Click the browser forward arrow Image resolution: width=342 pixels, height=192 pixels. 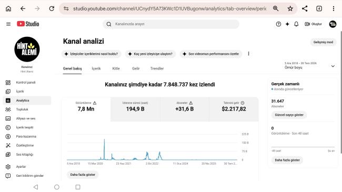tap(37, 9)
